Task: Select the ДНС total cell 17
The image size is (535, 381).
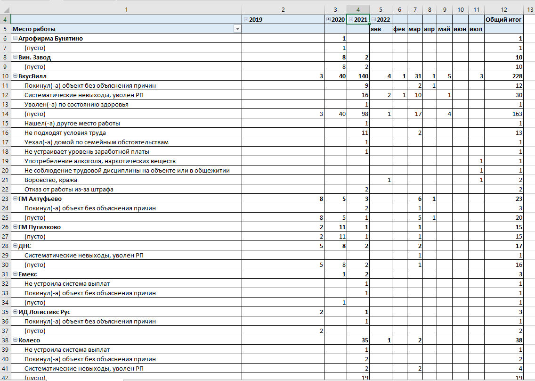Action: 503,246
